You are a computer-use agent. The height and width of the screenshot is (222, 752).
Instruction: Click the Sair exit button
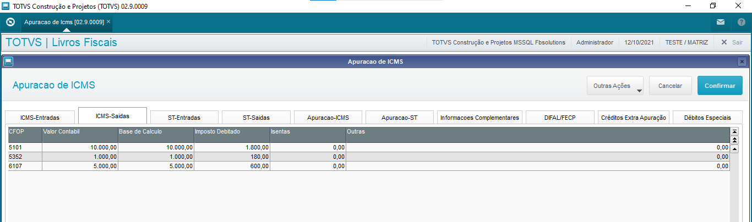(x=732, y=42)
